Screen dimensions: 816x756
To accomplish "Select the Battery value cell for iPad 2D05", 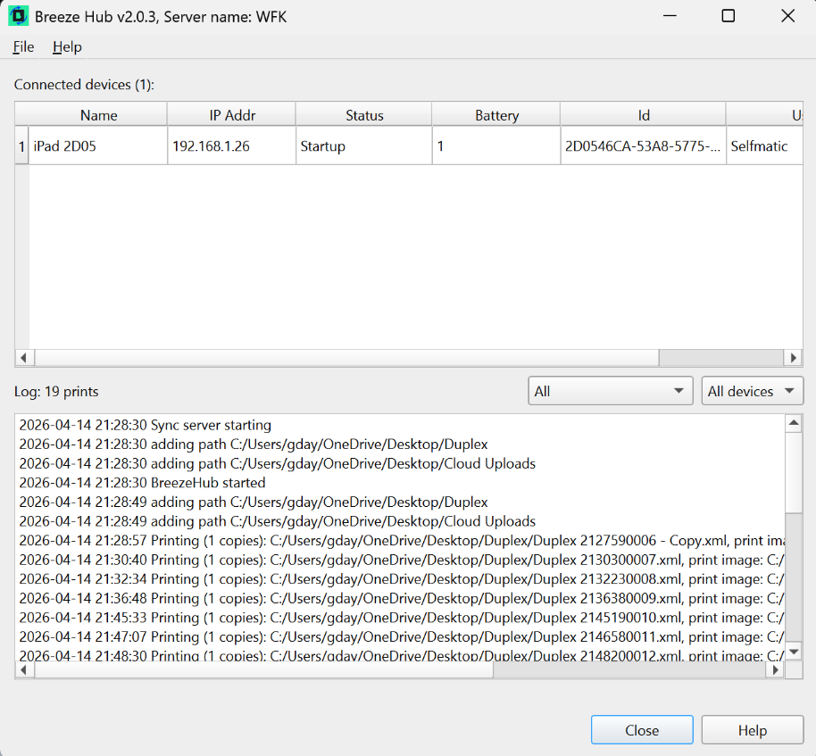I will pos(496,146).
